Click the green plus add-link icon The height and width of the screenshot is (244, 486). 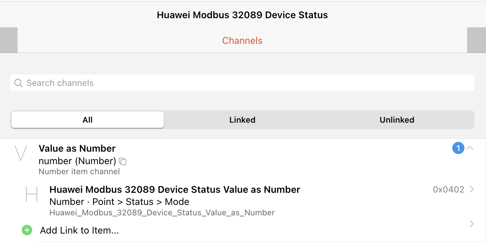[x=27, y=230]
